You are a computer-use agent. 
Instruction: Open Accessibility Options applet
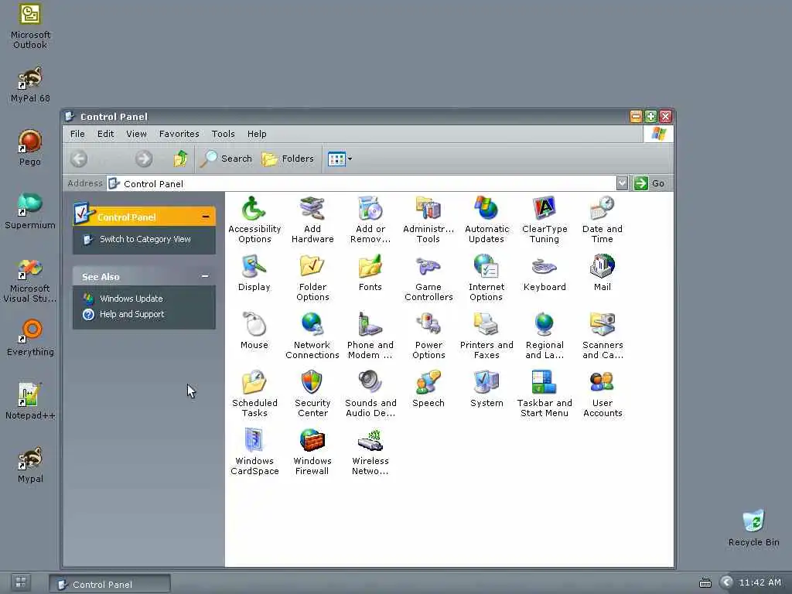click(x=254, y=209)
